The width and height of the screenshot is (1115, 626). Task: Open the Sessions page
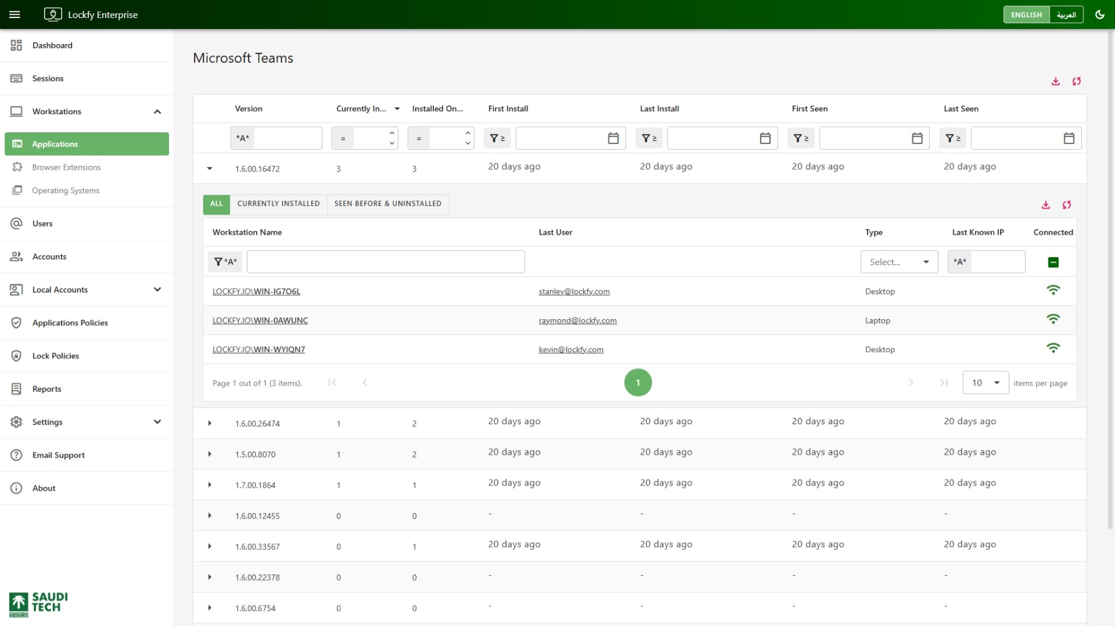[86, 78]
